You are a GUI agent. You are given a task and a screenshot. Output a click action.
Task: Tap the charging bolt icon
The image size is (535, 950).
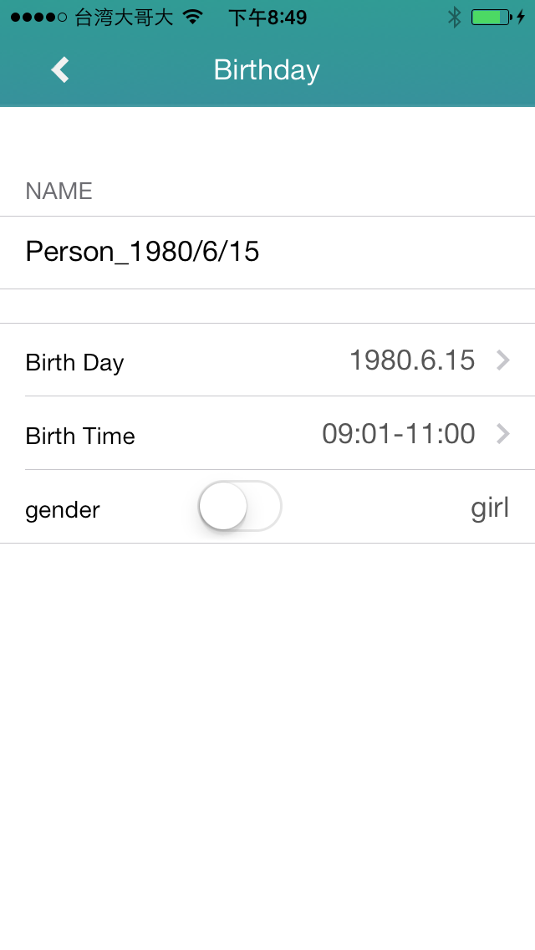point(521,17)
